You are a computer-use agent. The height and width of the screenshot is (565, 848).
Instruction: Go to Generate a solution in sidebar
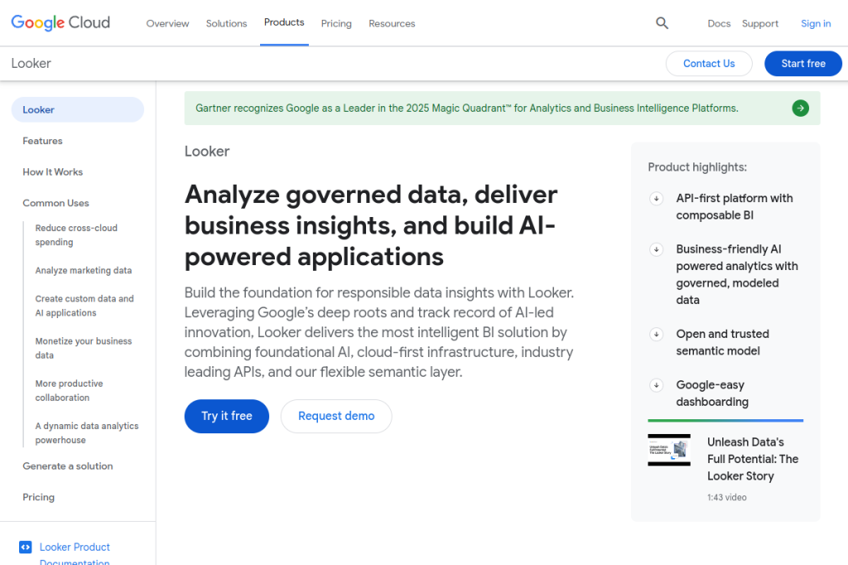coord(68,466)
